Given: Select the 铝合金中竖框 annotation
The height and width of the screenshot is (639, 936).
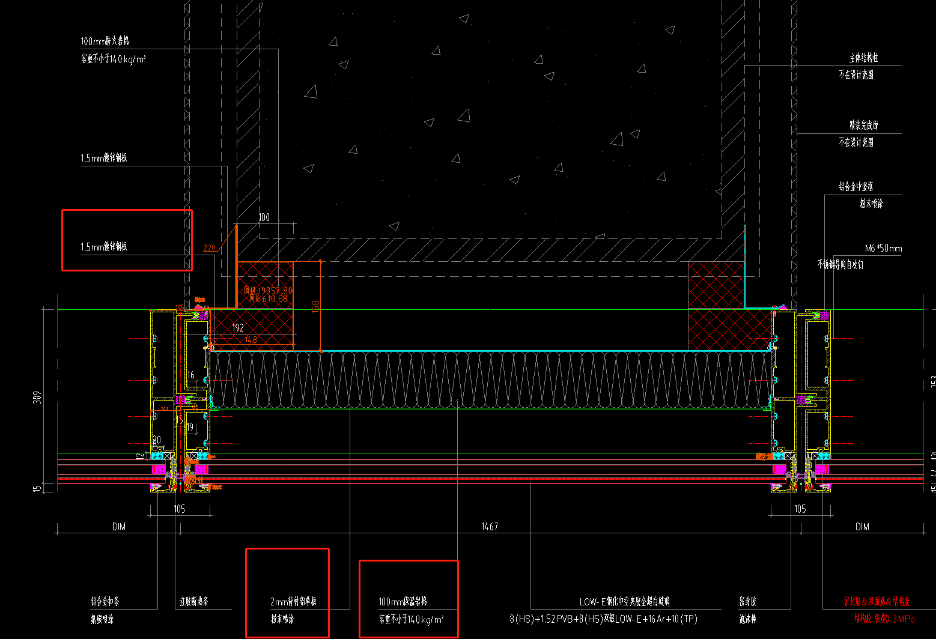Looking at the screenshot, I should pyautogui.click(x=856, y=187).
